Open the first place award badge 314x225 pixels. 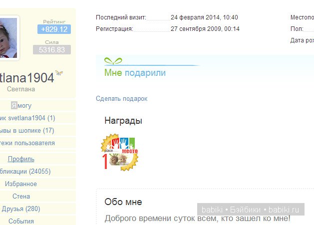tap(119, 152)
